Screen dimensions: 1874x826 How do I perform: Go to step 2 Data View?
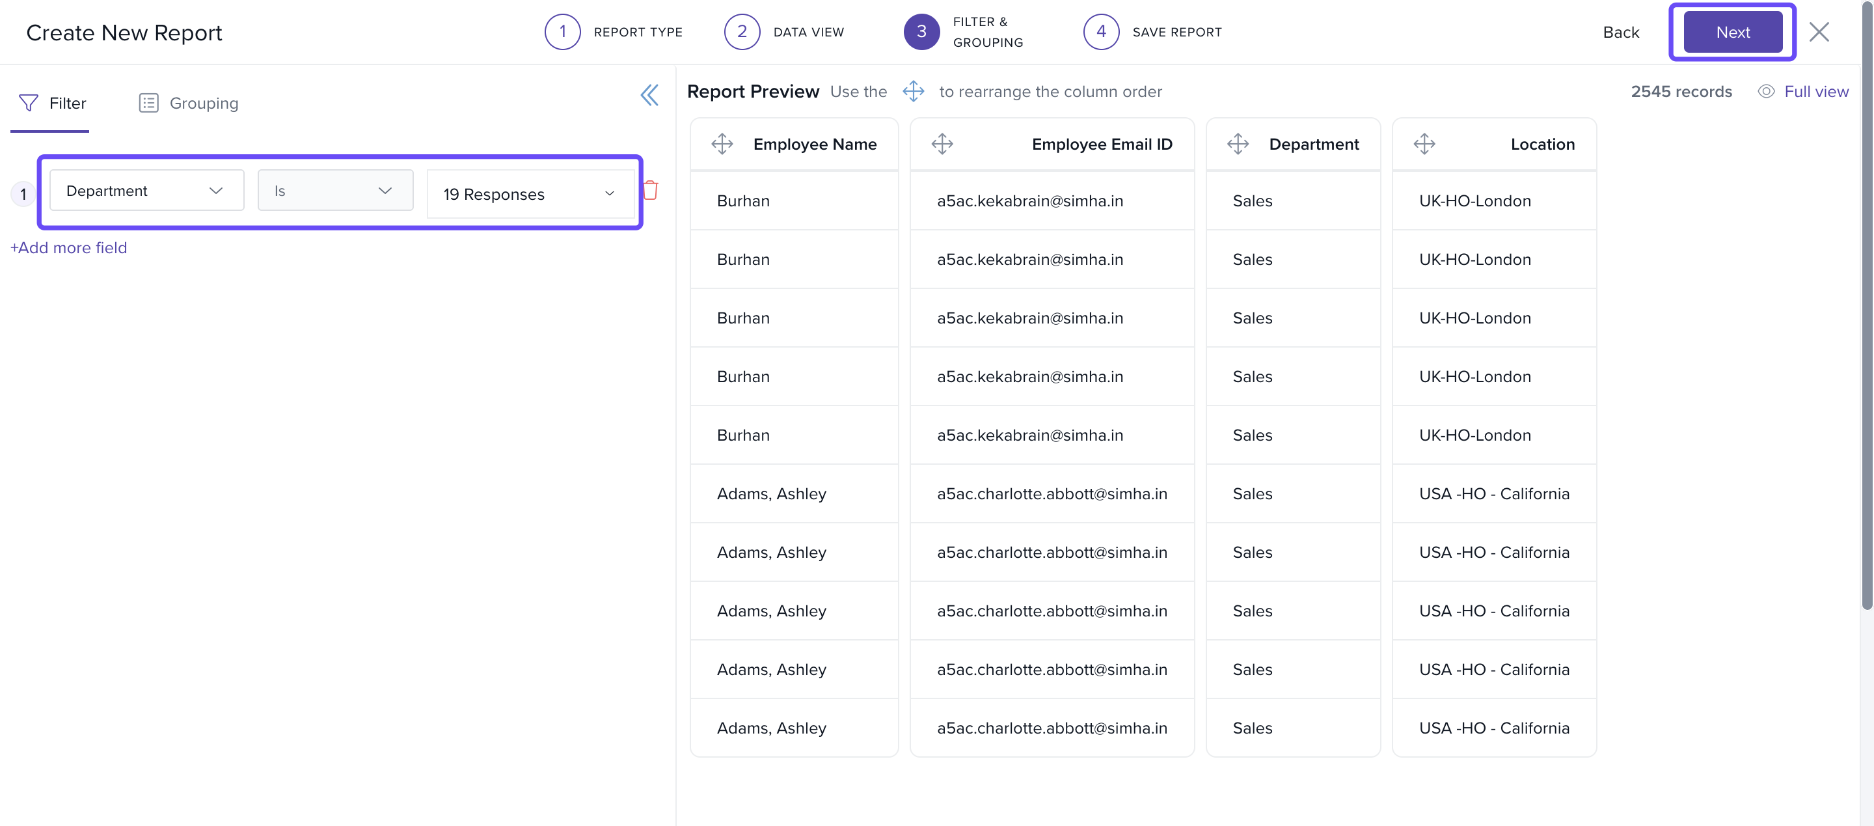point(741,32)
